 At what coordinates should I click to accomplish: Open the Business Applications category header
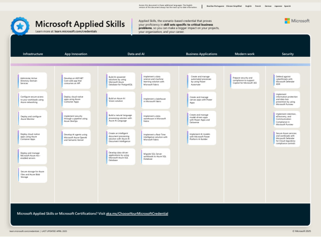(x=201, y=54)
